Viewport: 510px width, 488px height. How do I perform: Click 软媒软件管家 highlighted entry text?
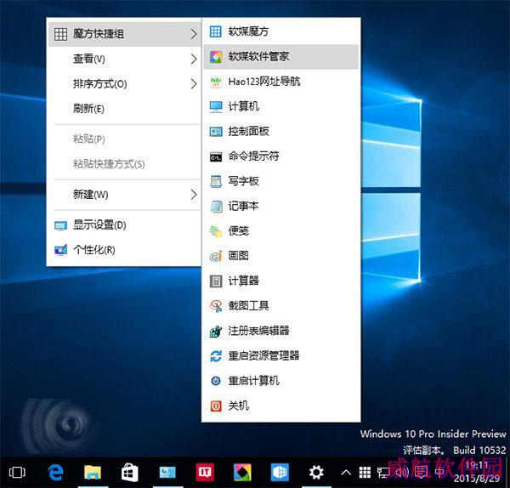258,57
